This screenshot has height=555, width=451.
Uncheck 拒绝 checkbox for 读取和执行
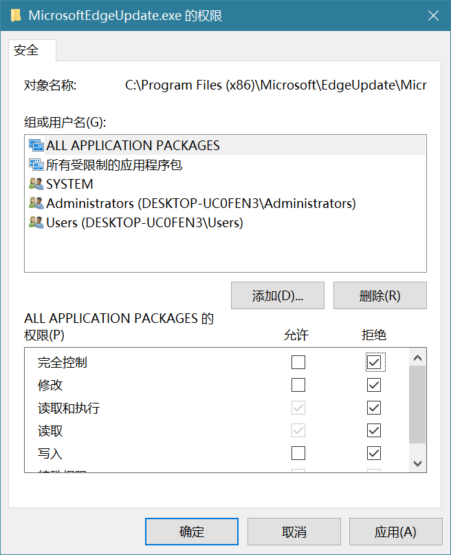click(x=374, y=408)
